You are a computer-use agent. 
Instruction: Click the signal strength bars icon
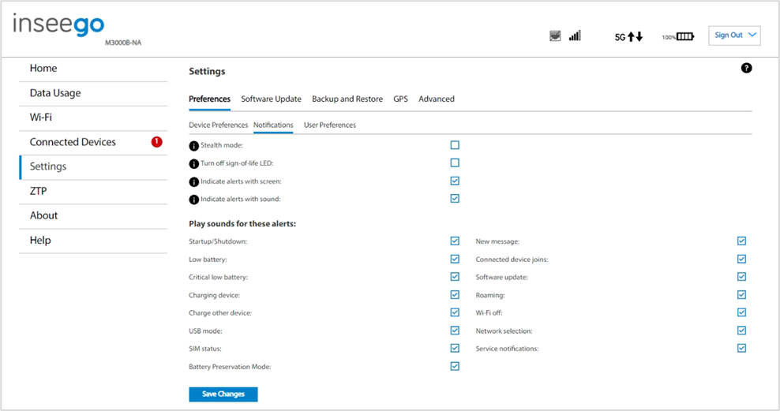coord(575,35)
